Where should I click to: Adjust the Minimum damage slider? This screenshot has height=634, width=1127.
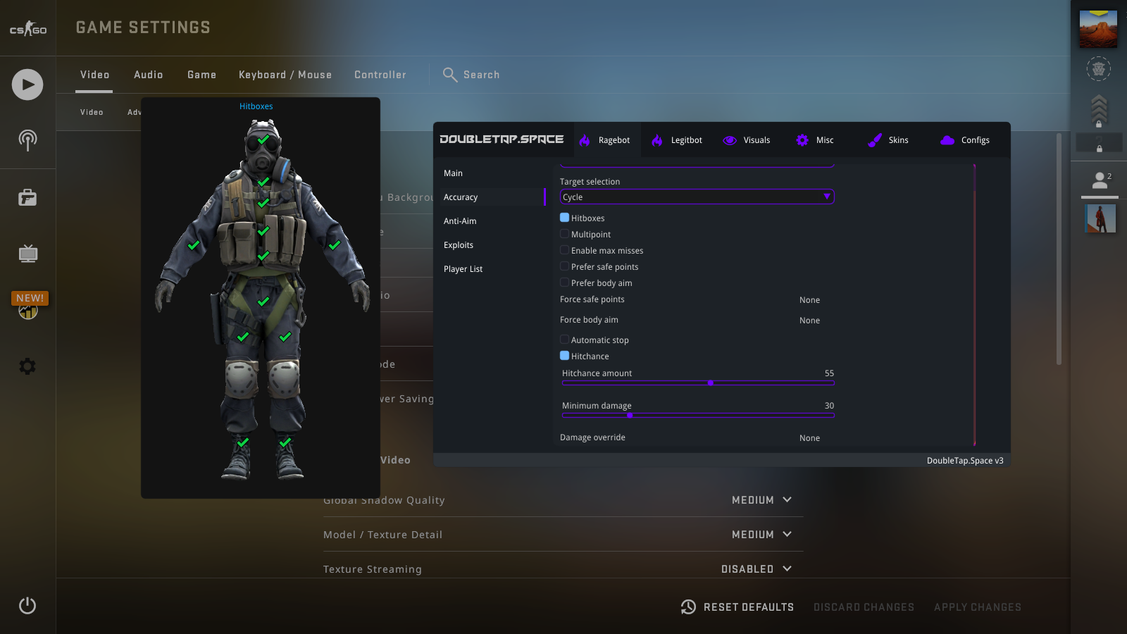pyautogui.click(x=698, y=416)
